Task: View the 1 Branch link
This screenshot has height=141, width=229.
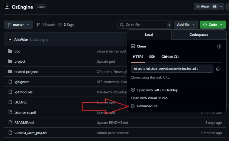Action: pyautogui.click(x=46, y=25)
